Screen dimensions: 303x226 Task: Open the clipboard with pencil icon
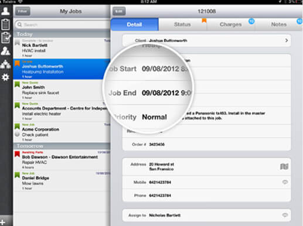click(x=6, y=37)
